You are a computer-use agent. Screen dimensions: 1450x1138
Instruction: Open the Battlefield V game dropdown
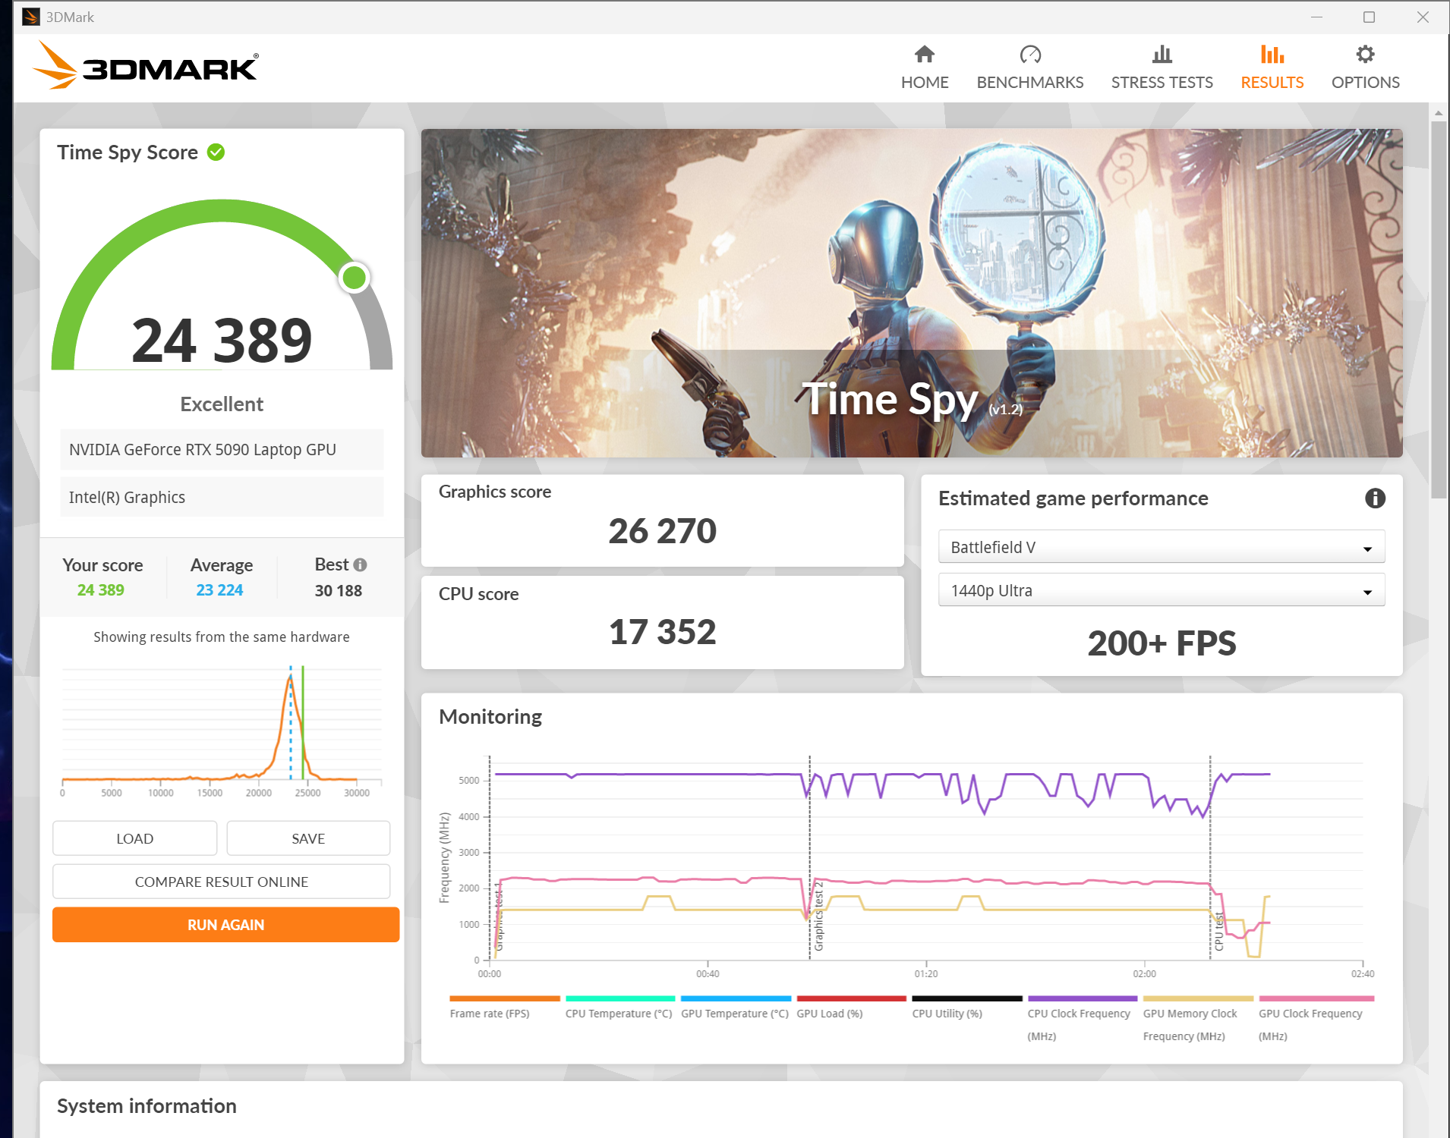1162,547
